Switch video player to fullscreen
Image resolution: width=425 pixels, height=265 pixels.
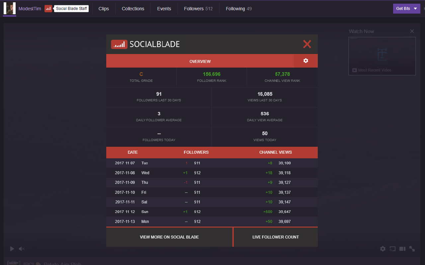click(x=412, y=249)
